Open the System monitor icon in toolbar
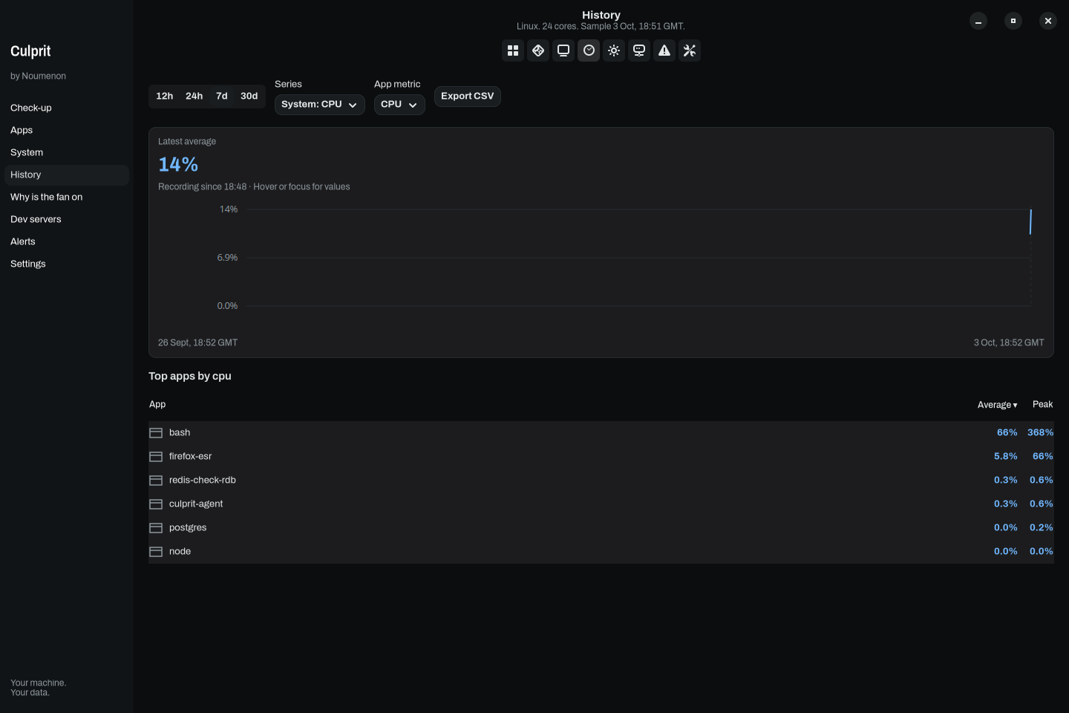The image size is (1069, 713). click(563, 51)
